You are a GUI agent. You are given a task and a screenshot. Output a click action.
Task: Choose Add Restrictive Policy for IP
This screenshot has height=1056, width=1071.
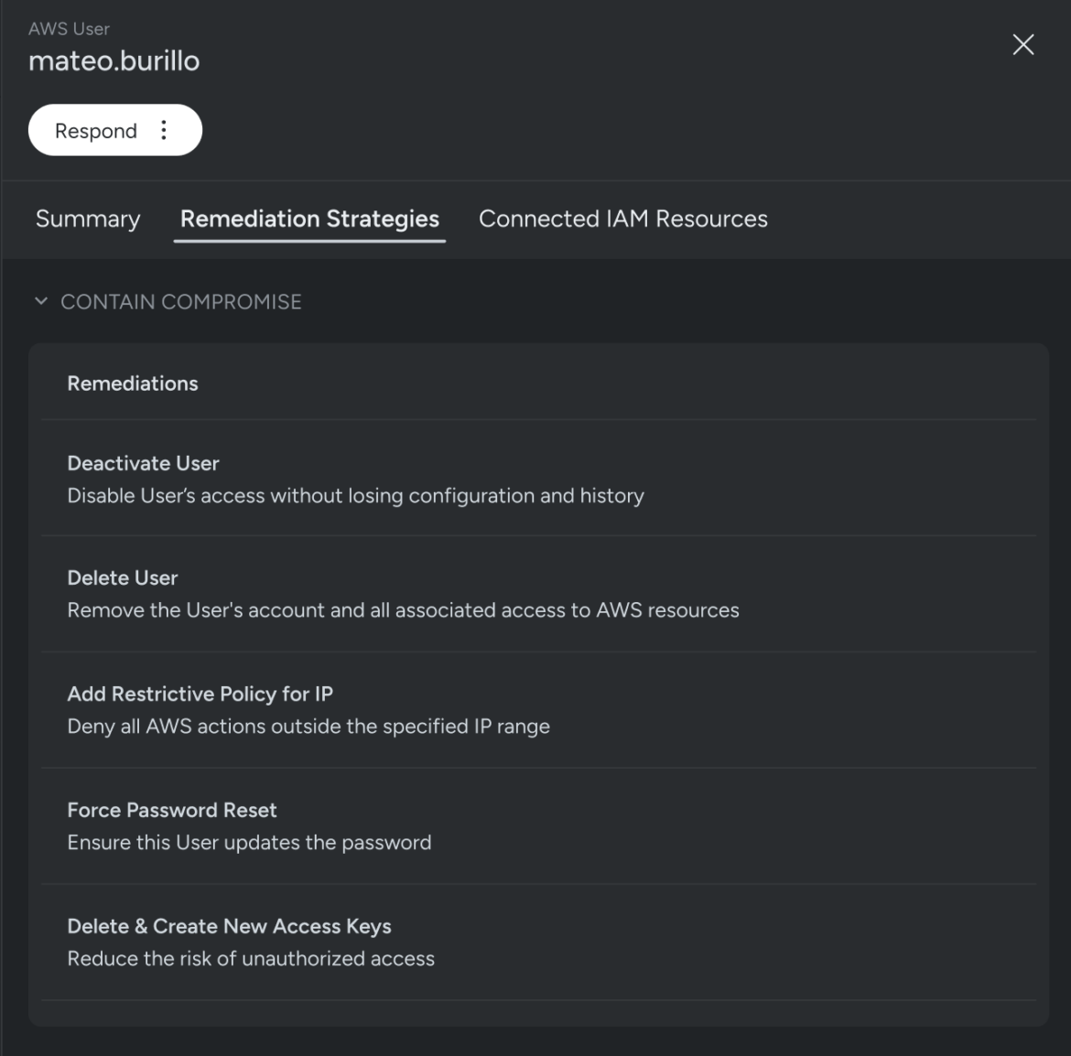200,694
